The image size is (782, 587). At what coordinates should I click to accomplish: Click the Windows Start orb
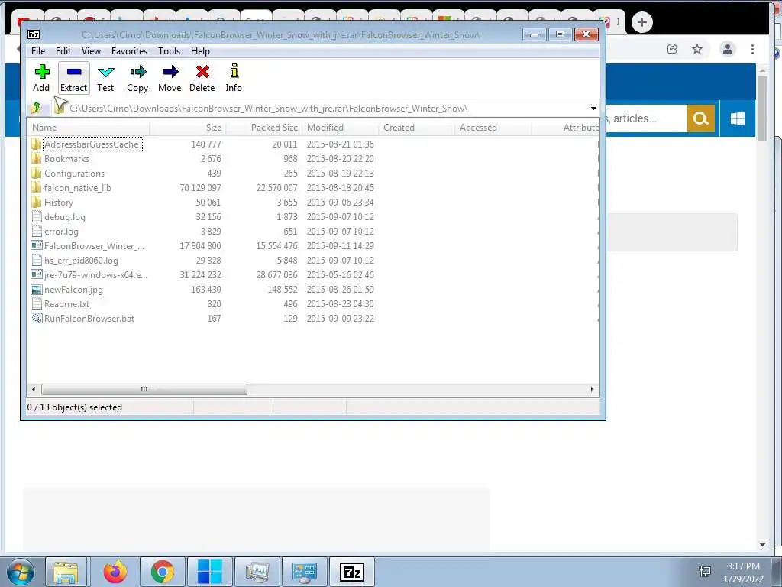[20, 572]
